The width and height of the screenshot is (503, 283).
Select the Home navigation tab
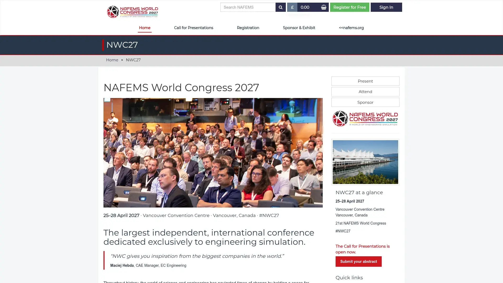(x=145, y=28)
